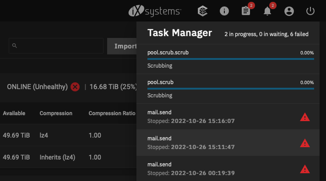This screenshot has width=326, height=181.
Task: Click the Import button
Action: (x=122, y=46)
